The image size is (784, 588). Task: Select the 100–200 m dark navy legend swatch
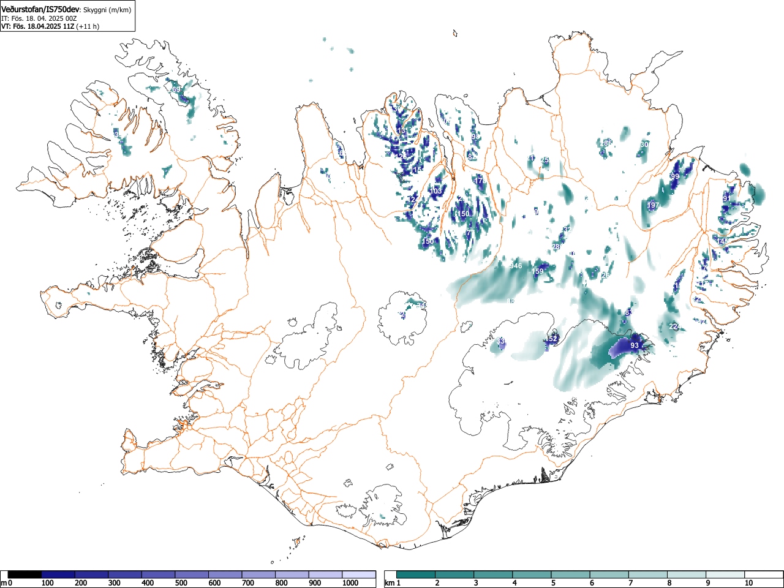(58, 575)
